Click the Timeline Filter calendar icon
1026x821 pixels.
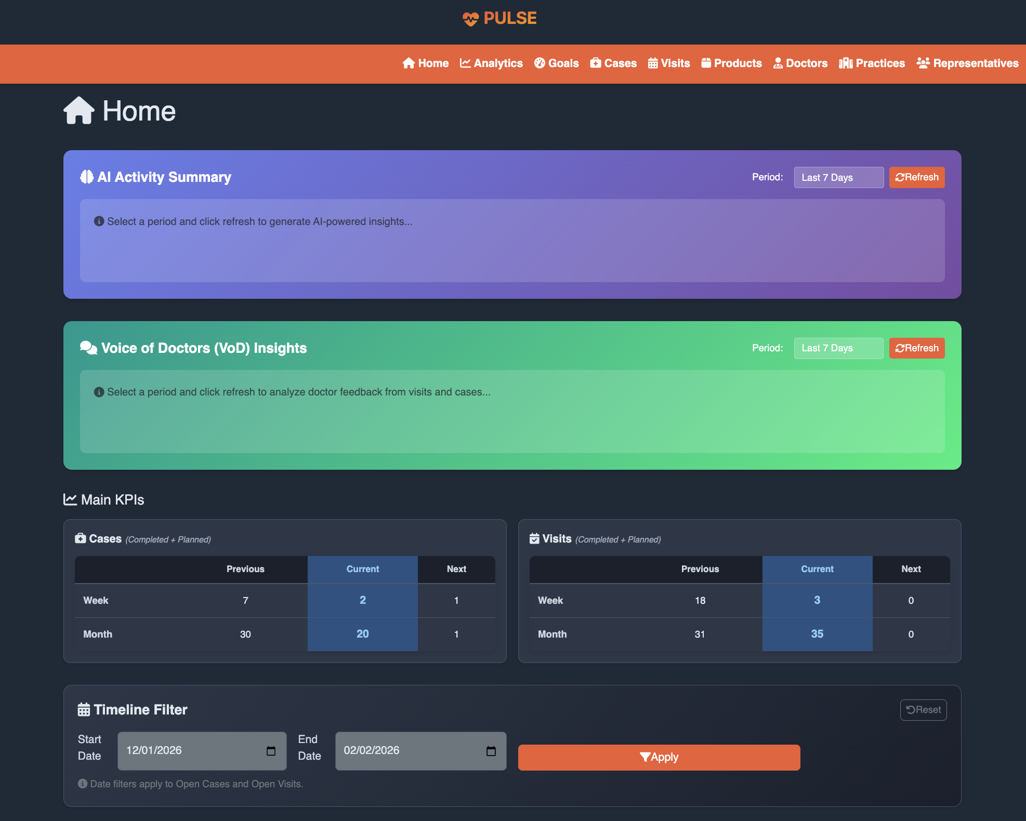click(83, 709)
